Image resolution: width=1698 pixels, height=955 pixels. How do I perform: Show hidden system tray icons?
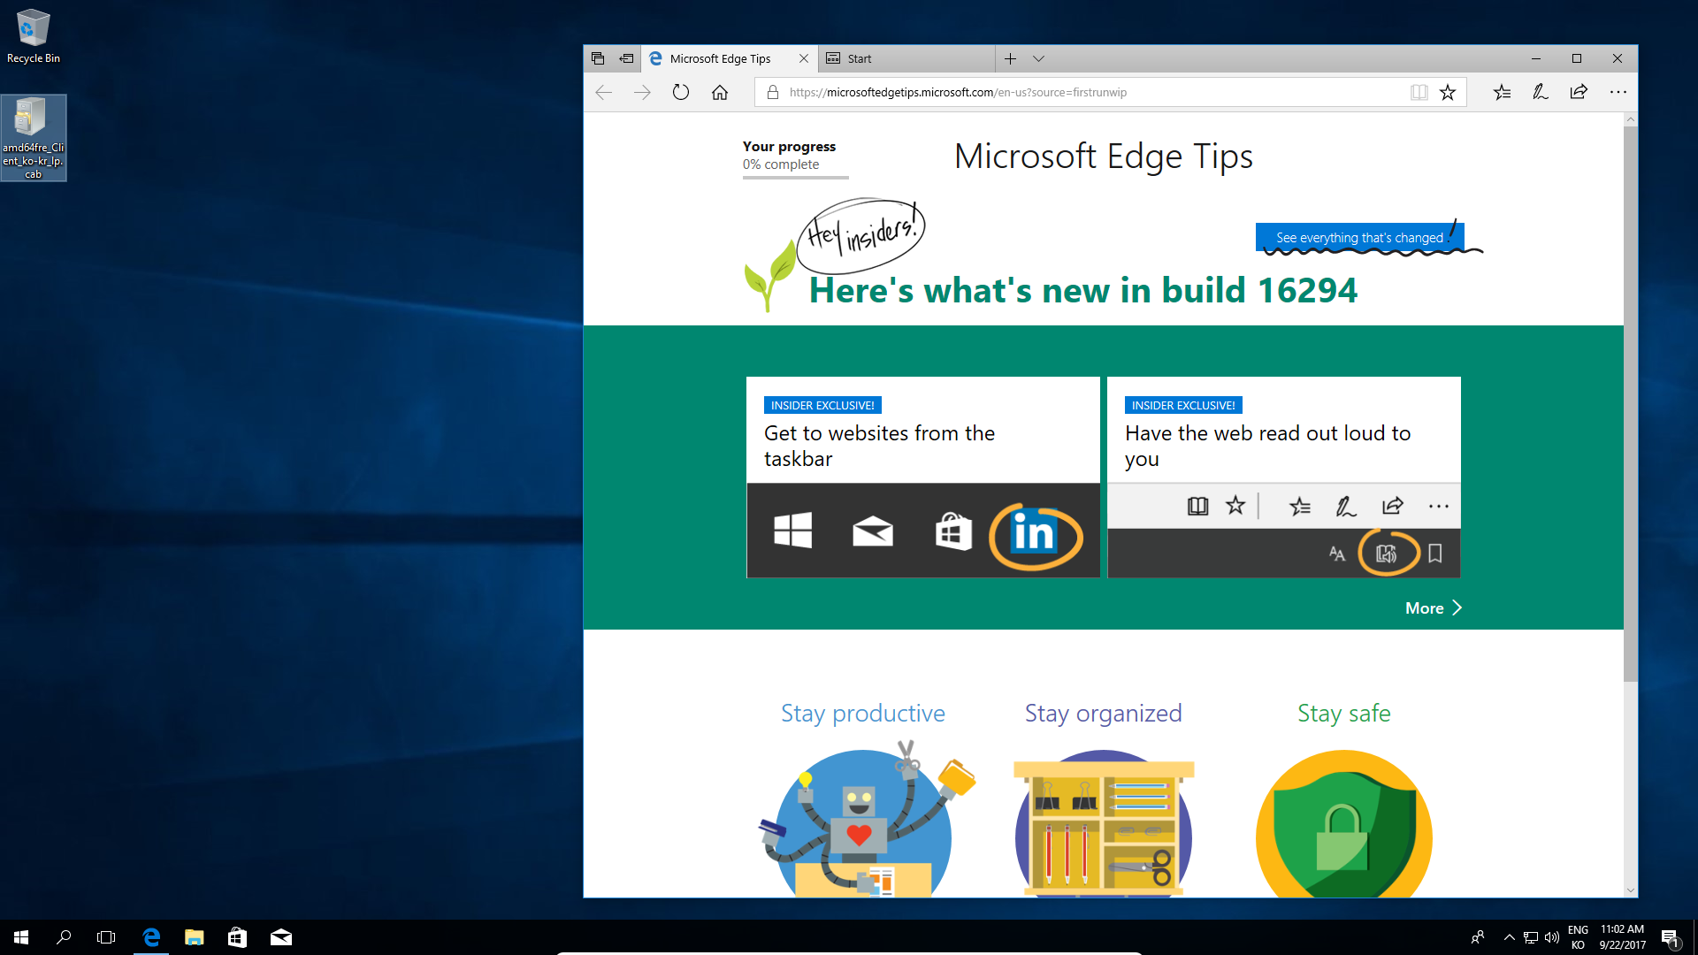[x=1509, y=937]
